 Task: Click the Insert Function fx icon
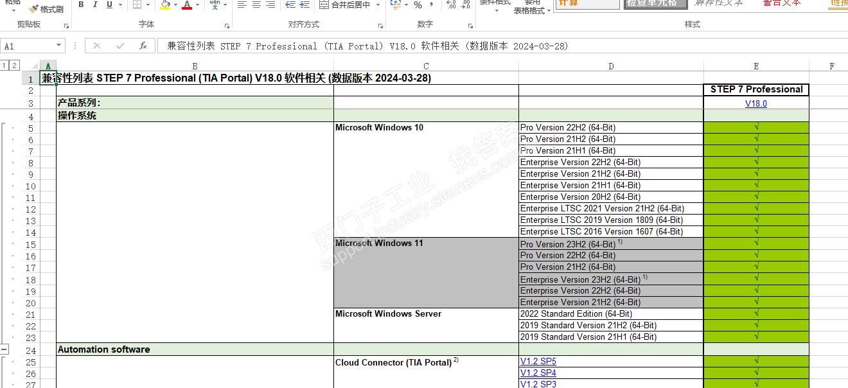click(x=143, y=46)
